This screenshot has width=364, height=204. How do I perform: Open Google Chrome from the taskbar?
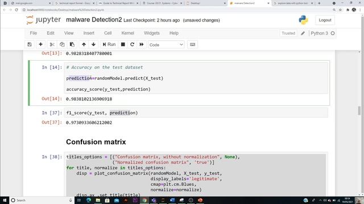(x=144, y=200)
